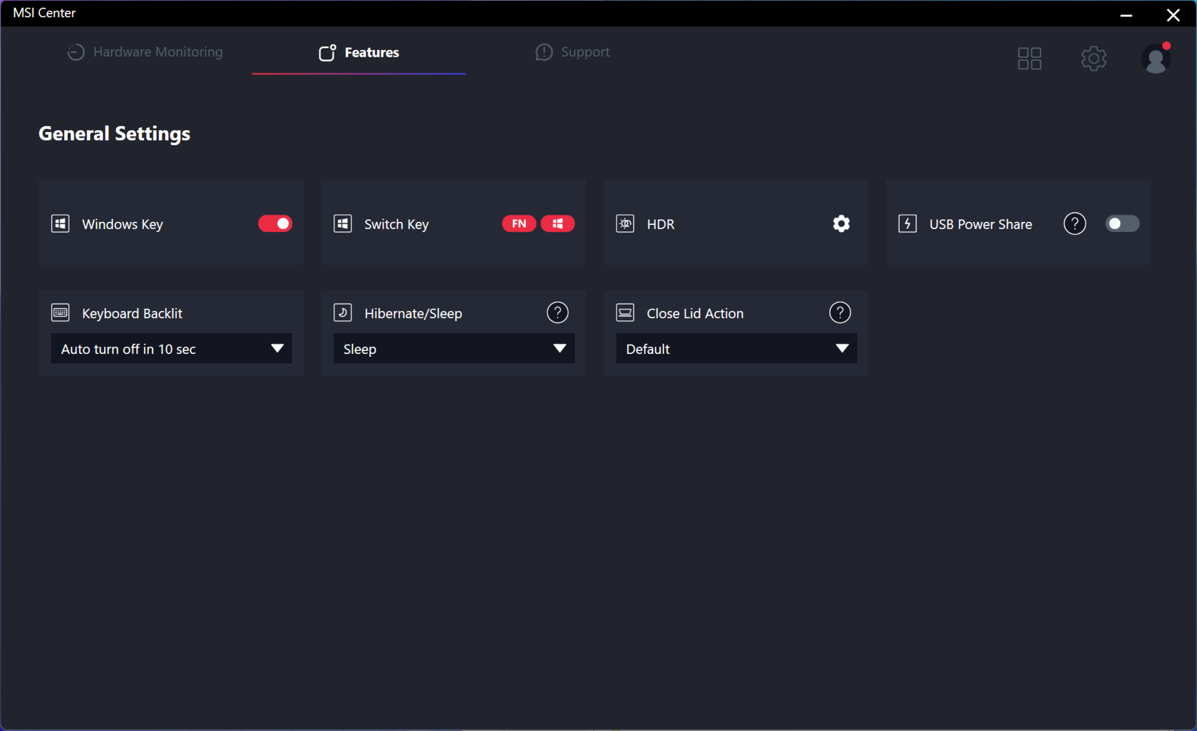Image resolution: width=1197 pixels, height=731 pixels.
Task: Open the apps grid icon in header
Action: (1029, 59)
